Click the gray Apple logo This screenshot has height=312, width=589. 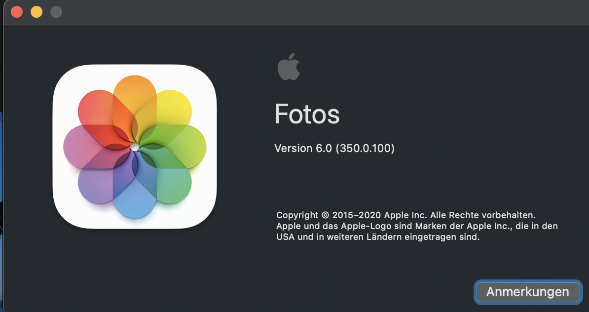[x=289, y=68]
